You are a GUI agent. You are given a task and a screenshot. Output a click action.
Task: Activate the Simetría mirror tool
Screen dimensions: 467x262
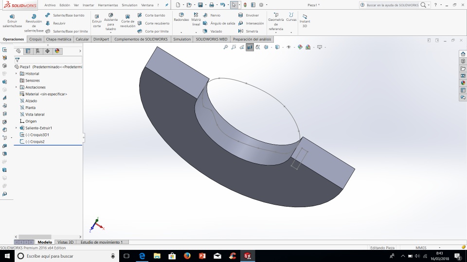pos(248,31)
